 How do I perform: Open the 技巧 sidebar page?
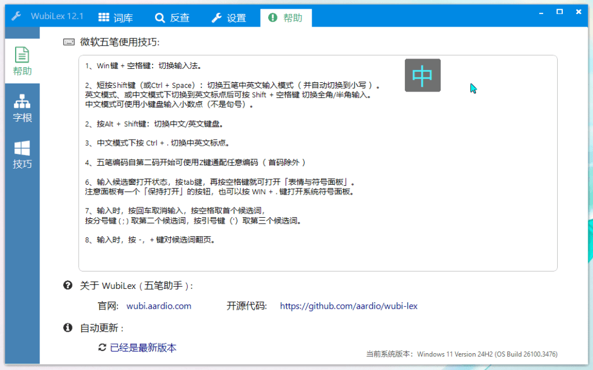pos(23,155)
